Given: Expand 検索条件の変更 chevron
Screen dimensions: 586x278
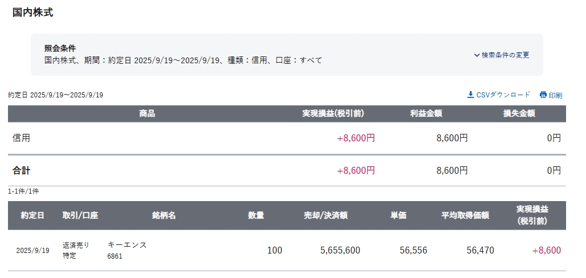Looking at the screenshot, I should tap(477, 55).
